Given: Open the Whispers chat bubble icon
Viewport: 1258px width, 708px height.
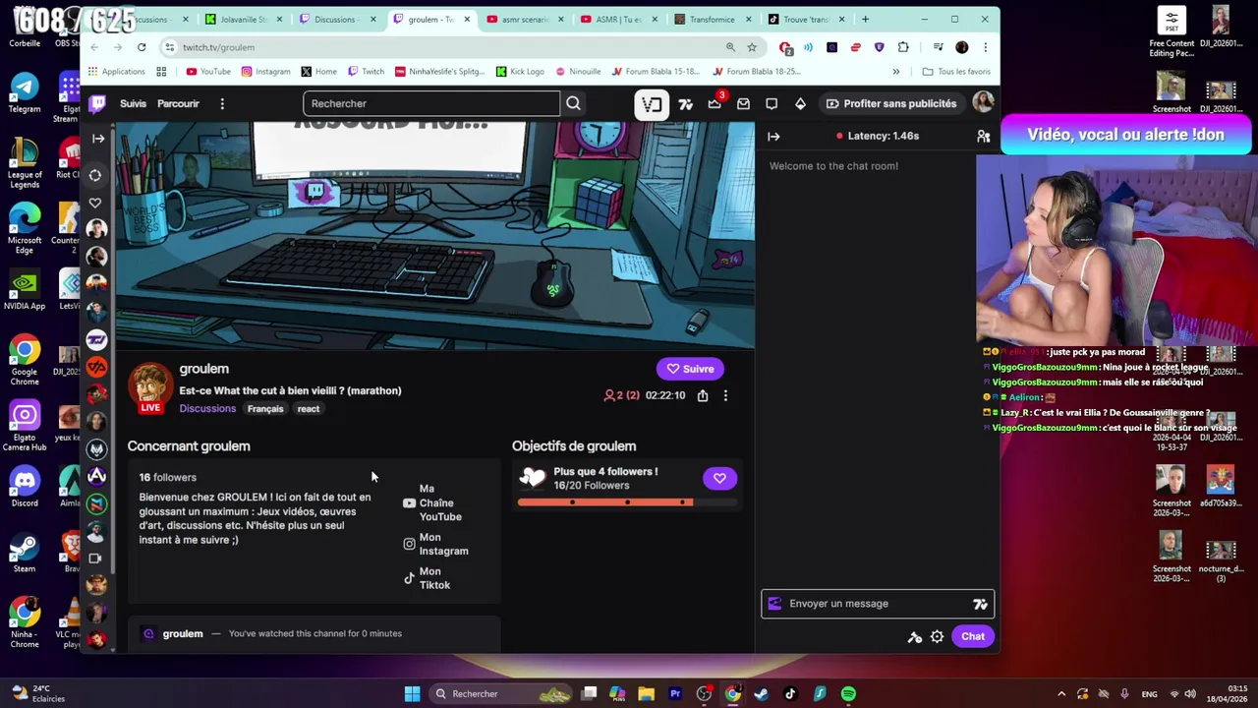Looking at the screenshot, I should click(772, 103).
